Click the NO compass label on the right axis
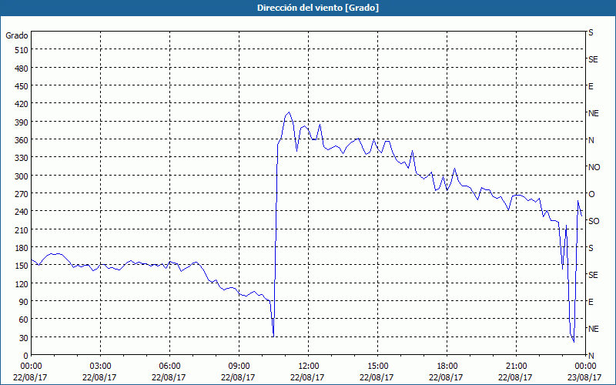 coord(594,167)
